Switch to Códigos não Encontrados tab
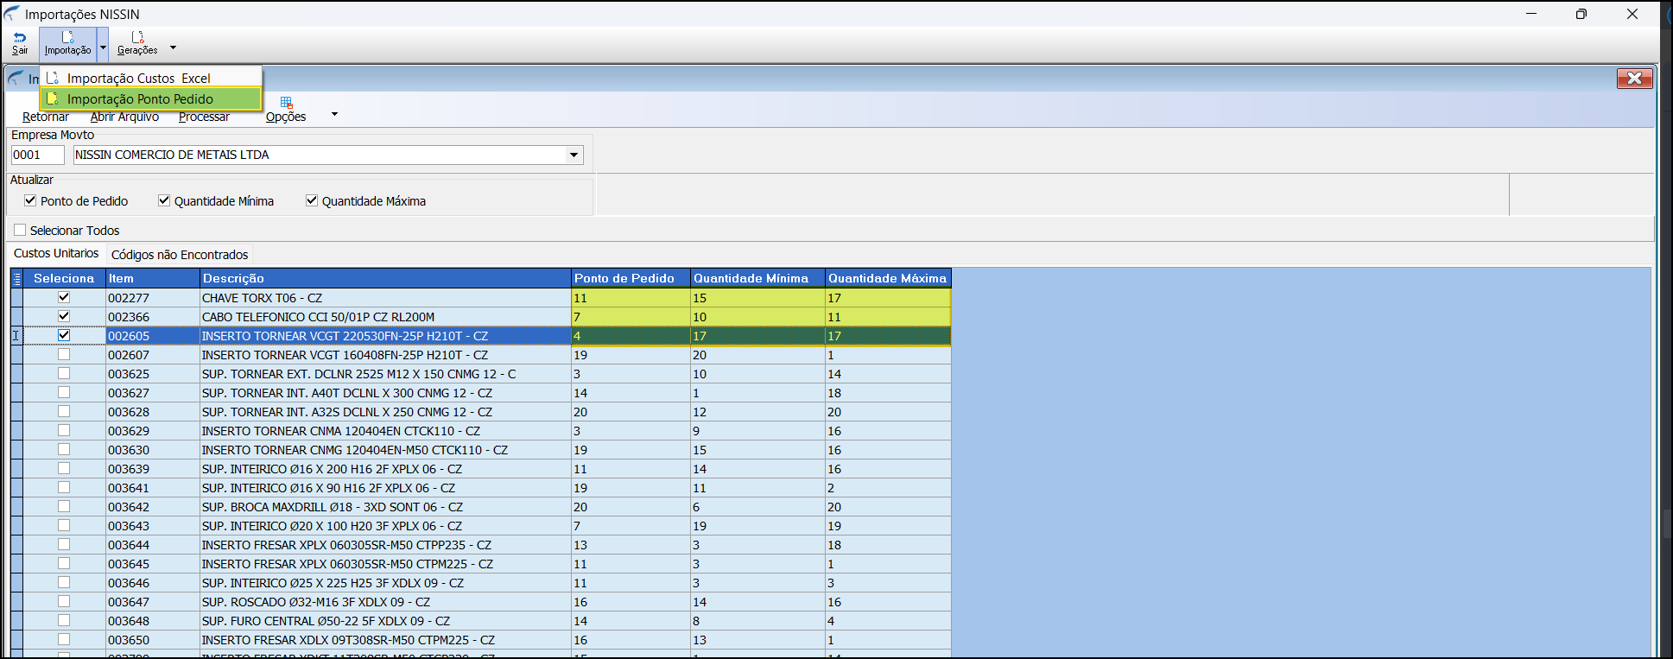Screen dimensions: 1673x659 pyautogui.click(x=180, y=255)
